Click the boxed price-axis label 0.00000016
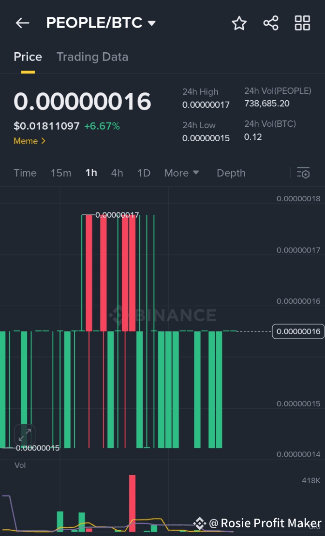This screenshot has width=325, height=536. [x=298, y=331]
